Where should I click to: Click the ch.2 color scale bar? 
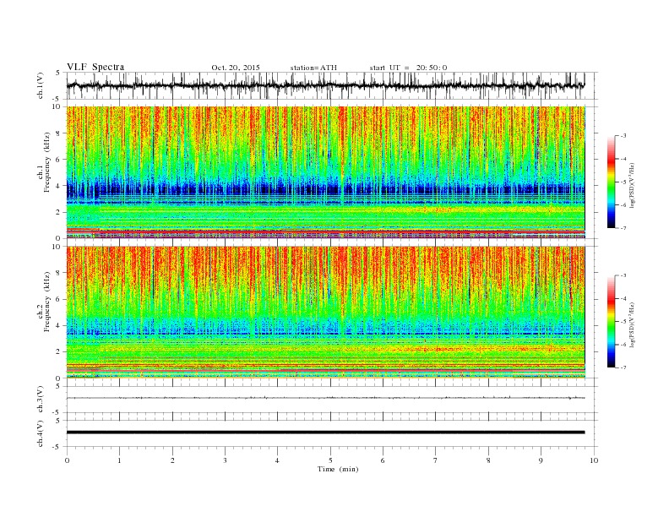[611, 322]
